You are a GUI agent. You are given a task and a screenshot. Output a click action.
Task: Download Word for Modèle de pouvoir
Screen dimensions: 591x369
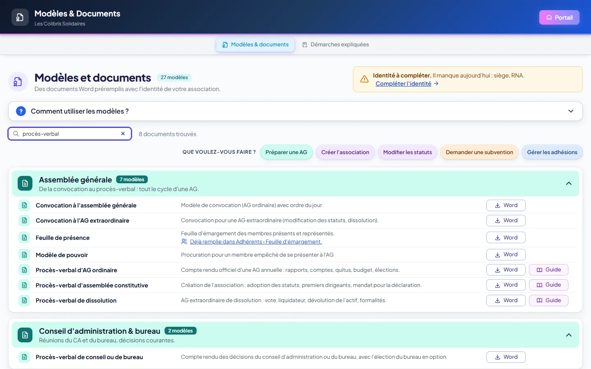tap(506, 255)
